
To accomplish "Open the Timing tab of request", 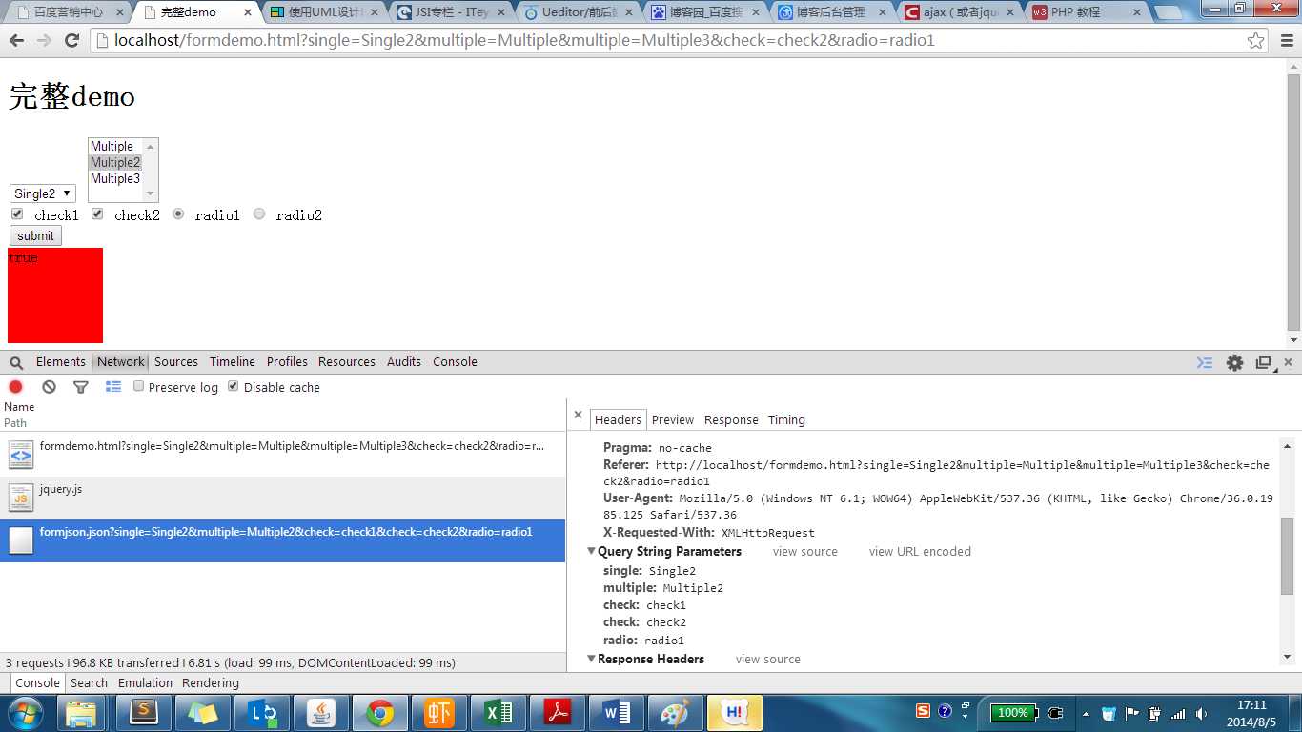I will coord(786,420).
